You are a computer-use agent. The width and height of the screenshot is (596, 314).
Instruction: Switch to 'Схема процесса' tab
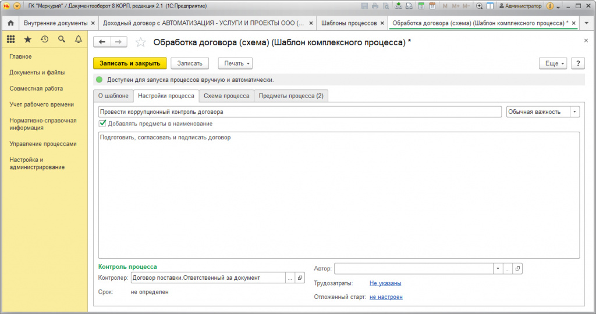(226, 96)
